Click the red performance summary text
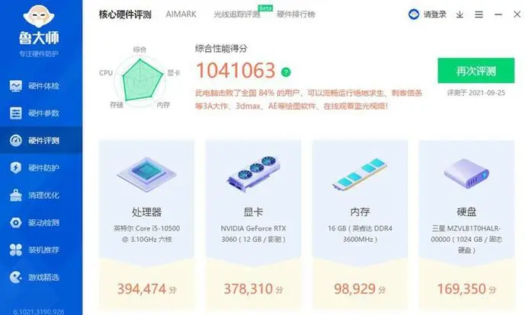 pyautogui.click(x=309, y=100)
